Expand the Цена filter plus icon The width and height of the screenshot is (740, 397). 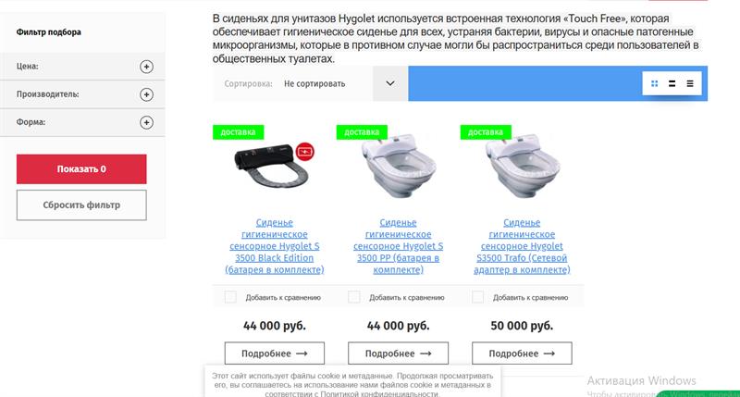[146, 67]
